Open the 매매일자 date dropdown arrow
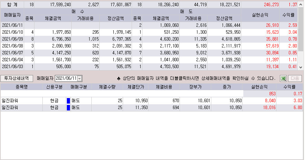Image resolution: width=305 pixels, height=160 pixels. (x=79, y=78)
